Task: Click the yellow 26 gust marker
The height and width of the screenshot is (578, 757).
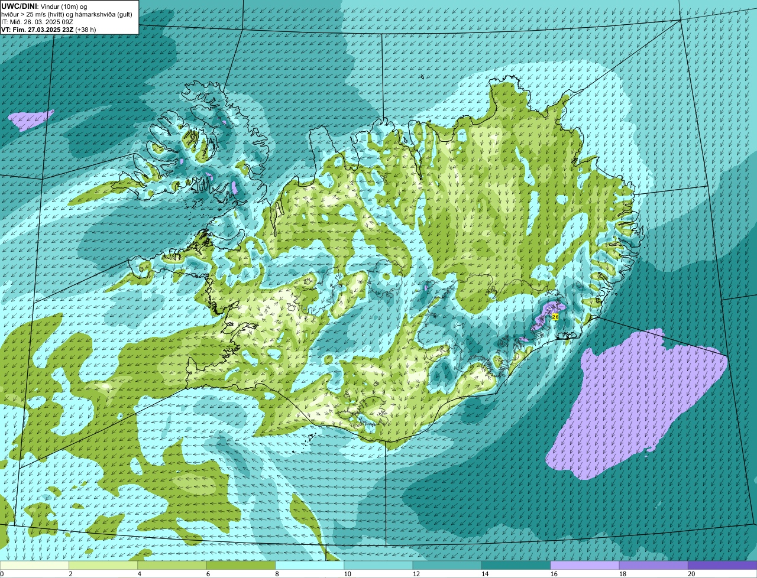Action: 555,317
